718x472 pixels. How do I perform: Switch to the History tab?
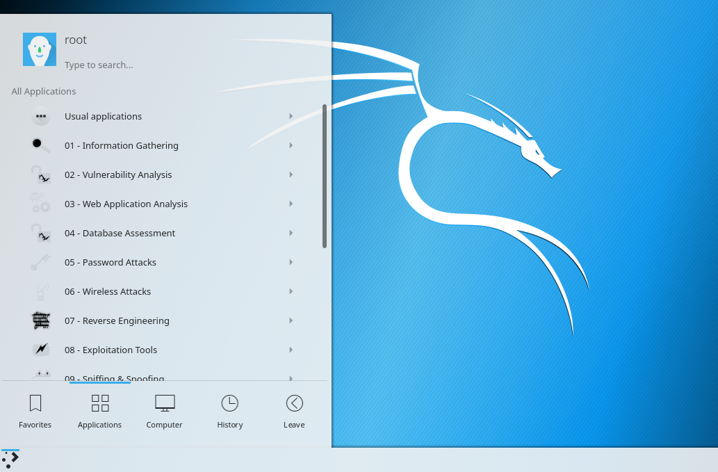(230, 412)
